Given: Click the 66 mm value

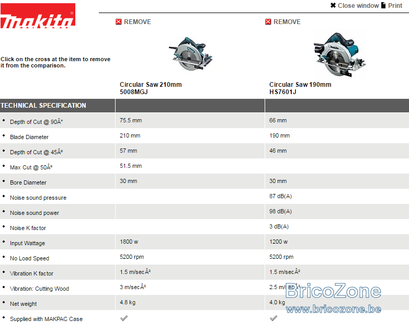Looking at the screenshot, I should coord(278,120).
